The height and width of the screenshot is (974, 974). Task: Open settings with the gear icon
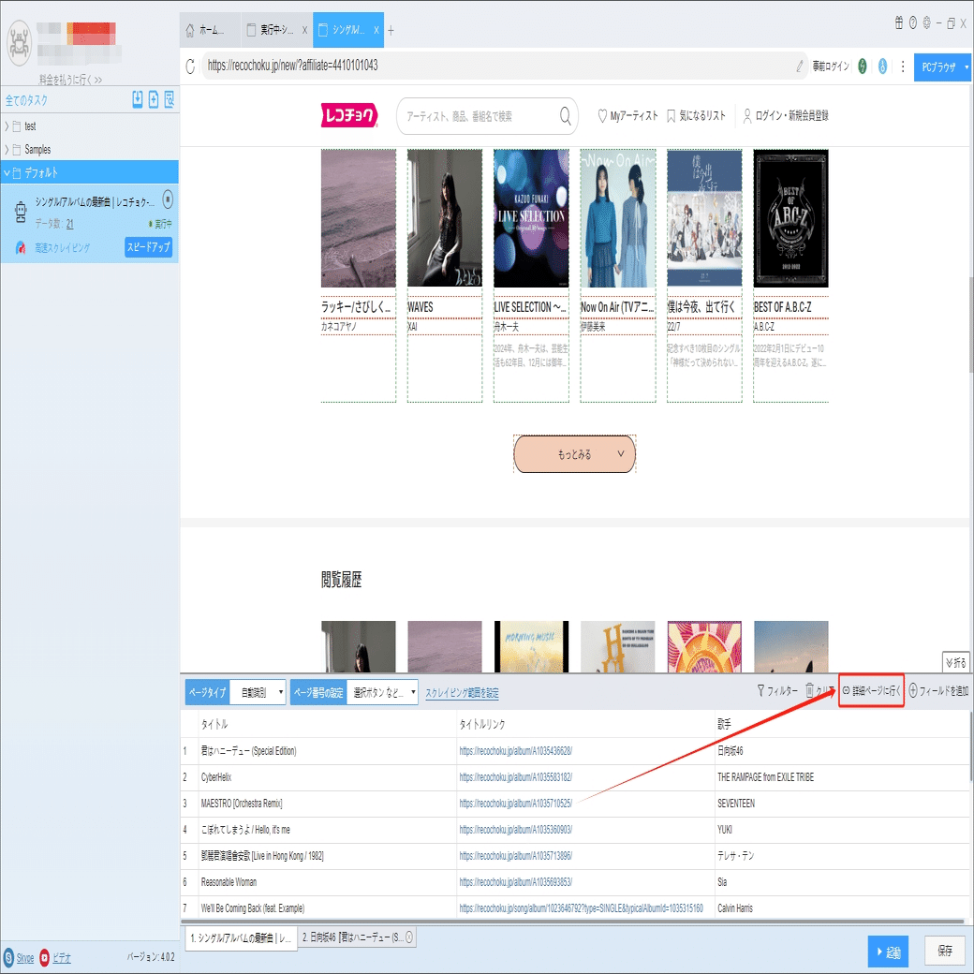926,23
